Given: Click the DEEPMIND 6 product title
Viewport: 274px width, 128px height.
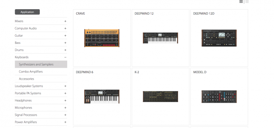Looking at the screenshot, I should pyautogui.click(x=85, y=72).
